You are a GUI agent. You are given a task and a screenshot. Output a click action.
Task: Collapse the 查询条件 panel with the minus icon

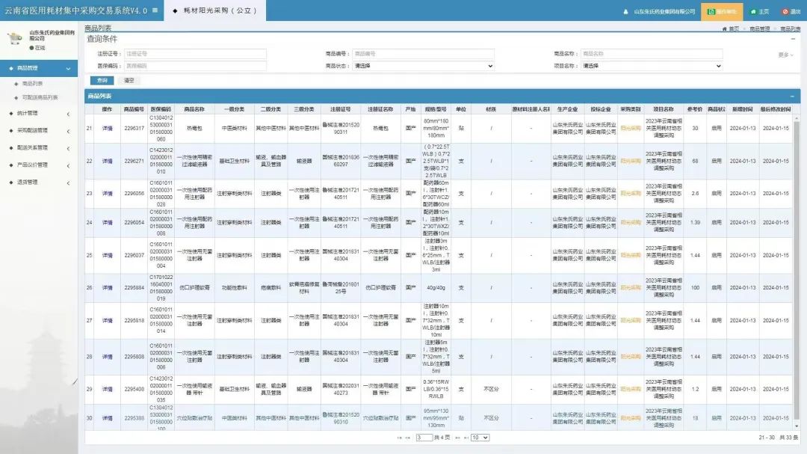point(792,37)
